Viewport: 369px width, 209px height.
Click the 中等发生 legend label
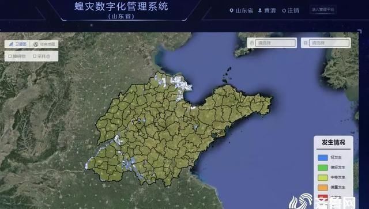pos(338,177)
